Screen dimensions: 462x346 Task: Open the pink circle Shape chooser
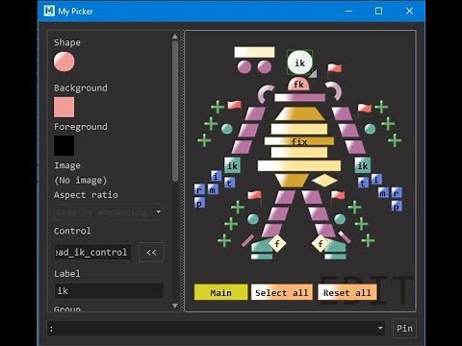(x=64, y=62)
